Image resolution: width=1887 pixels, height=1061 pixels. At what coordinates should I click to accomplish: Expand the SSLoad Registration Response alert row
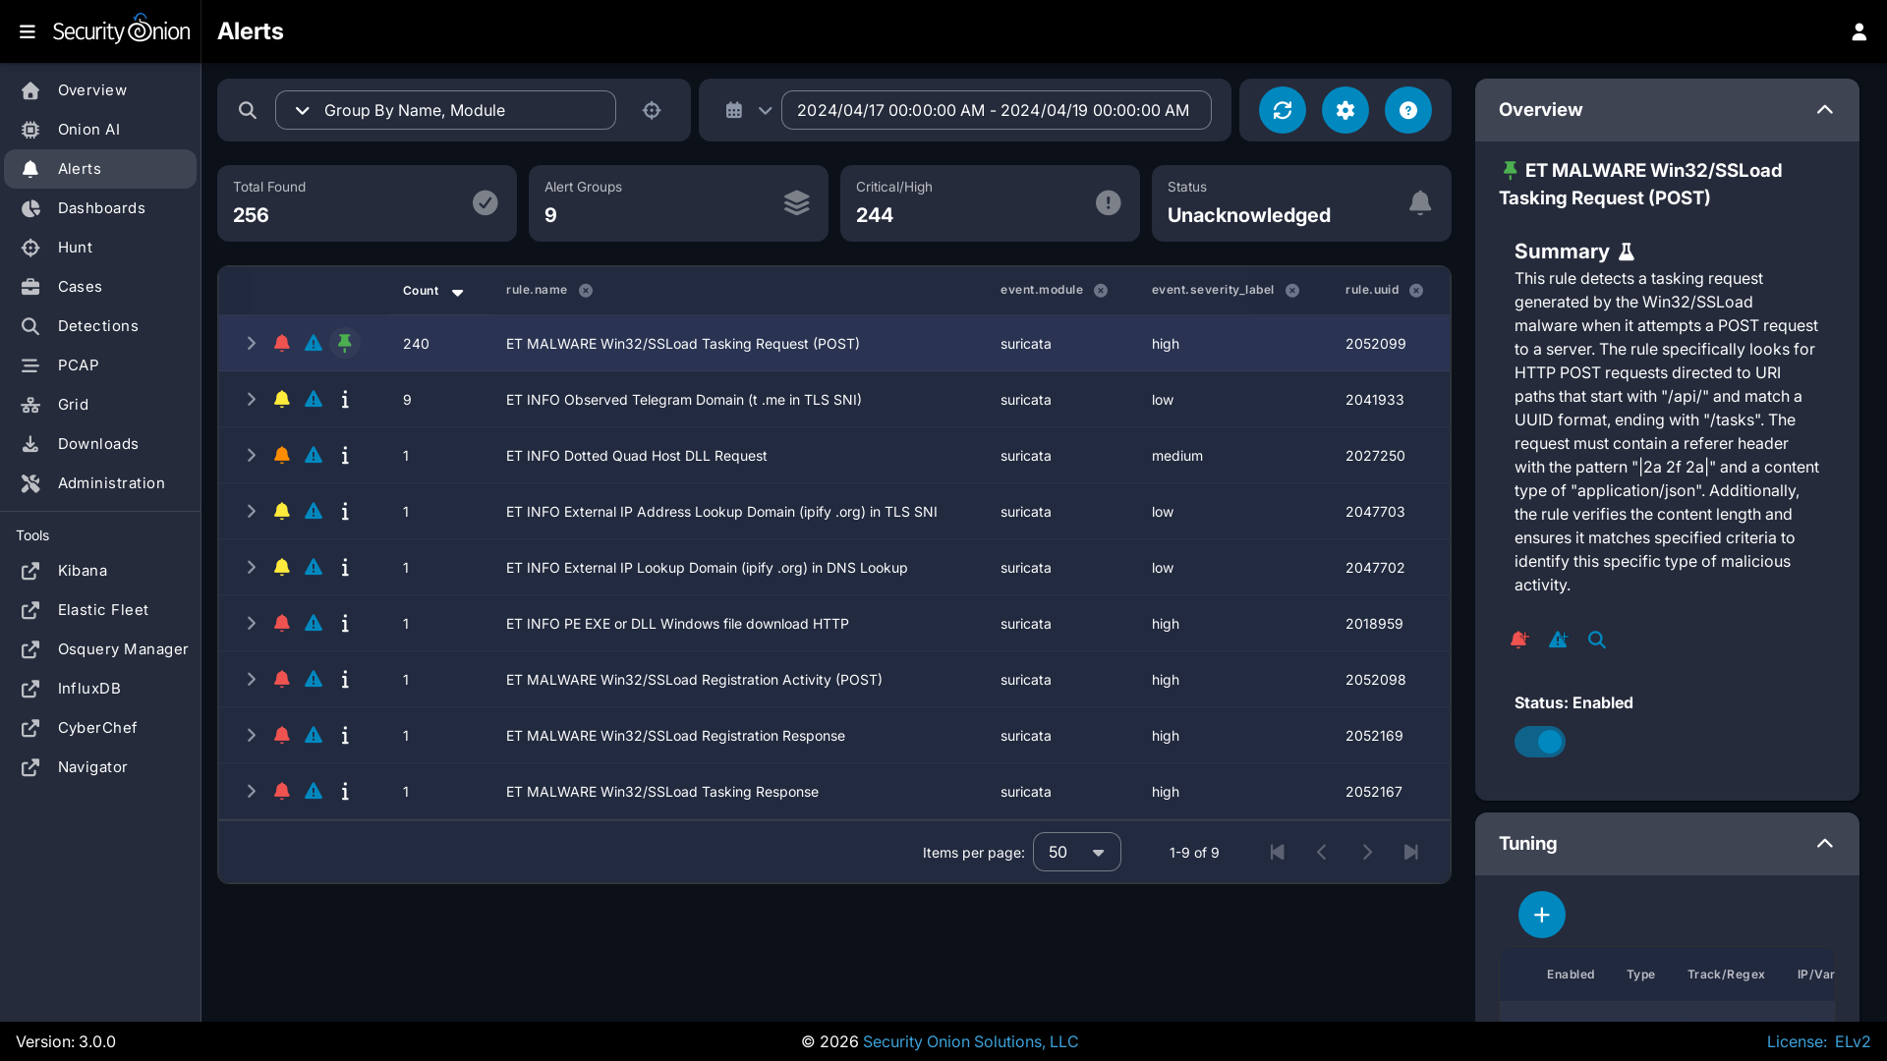pyautogui.click(x=251, y=735)
